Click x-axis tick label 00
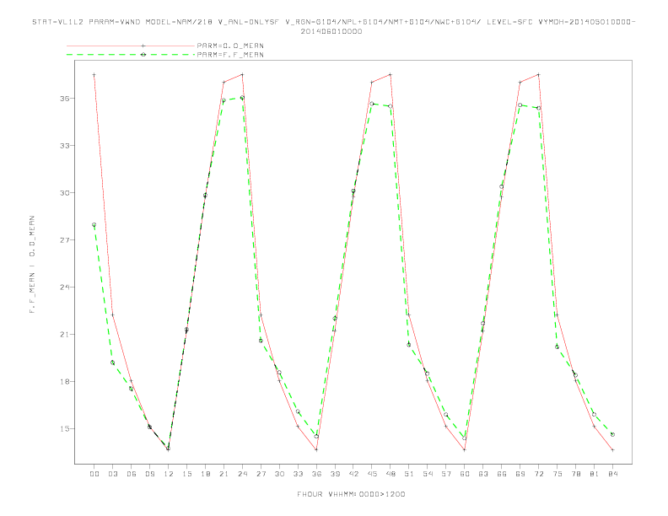Viewport: 668px width, 516px height. coord(94,474)
